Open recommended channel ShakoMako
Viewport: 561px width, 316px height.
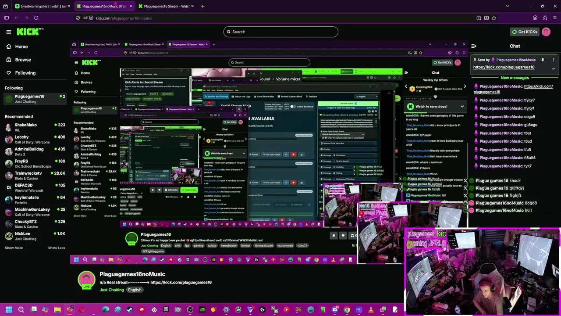pos(35,127)
